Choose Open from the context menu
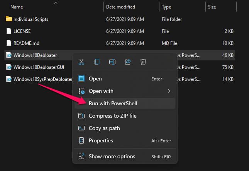Image resolution: width=249 pixels, height=171 pixels. tap(125, 79)
